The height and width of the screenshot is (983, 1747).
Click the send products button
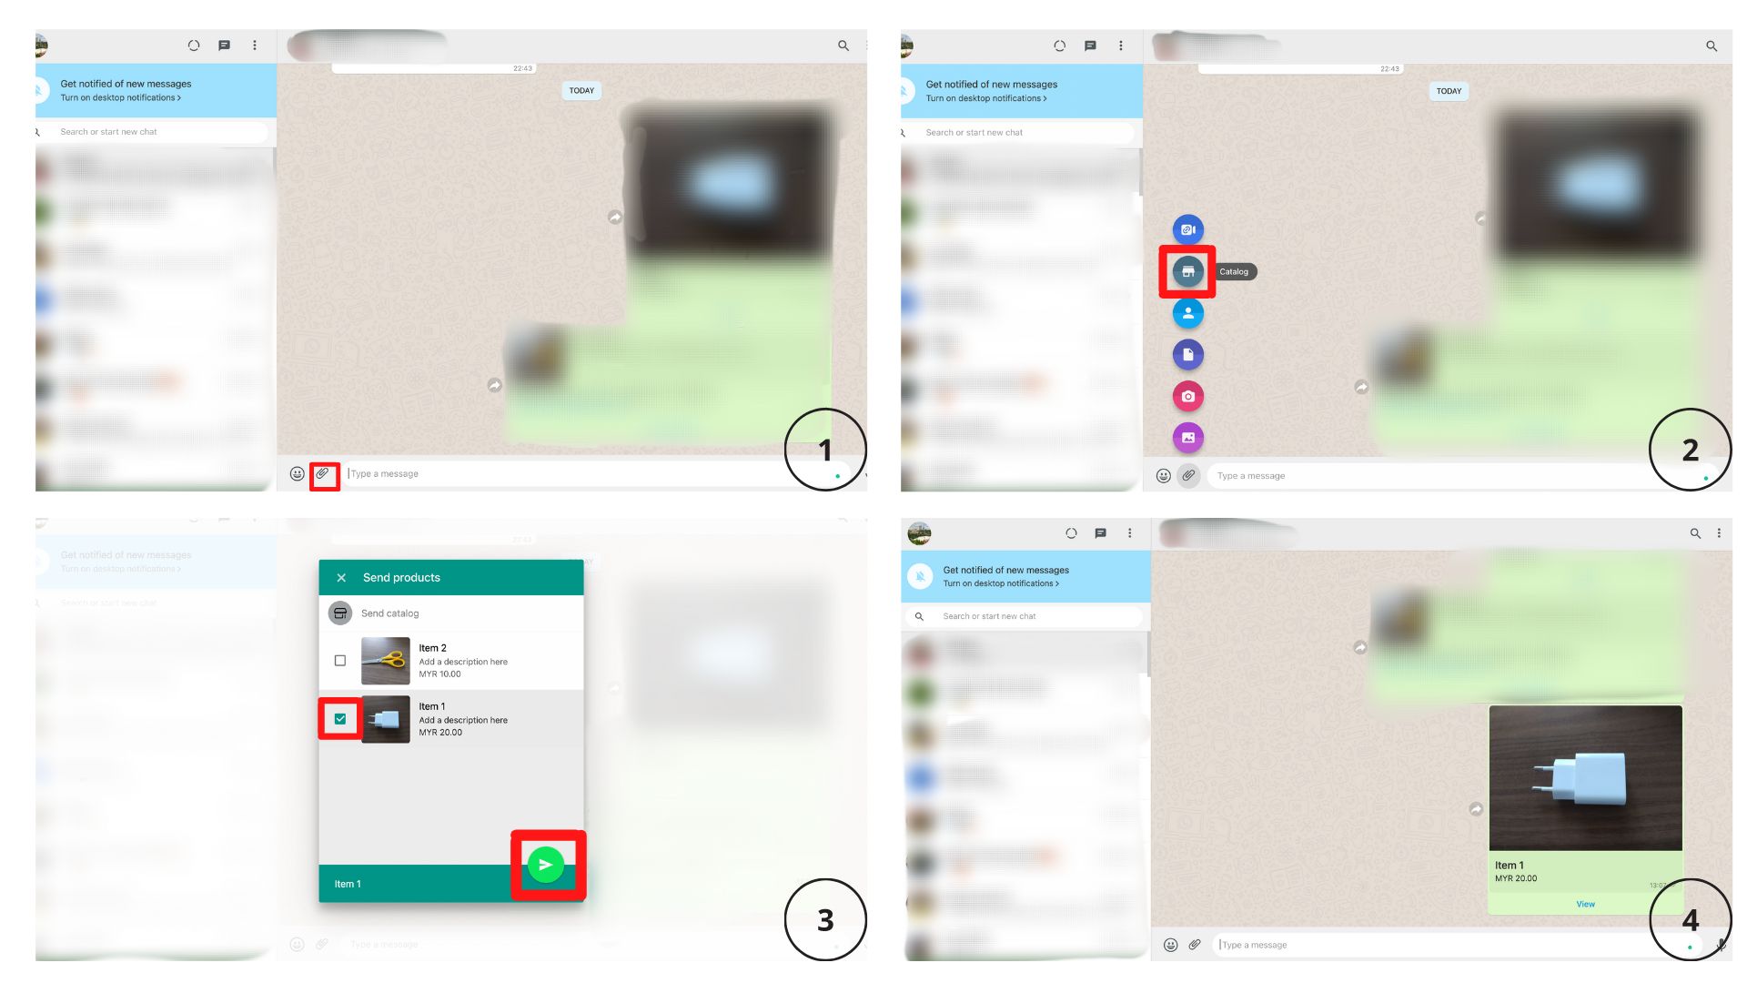pyautogui.click(x=546, y=866)
